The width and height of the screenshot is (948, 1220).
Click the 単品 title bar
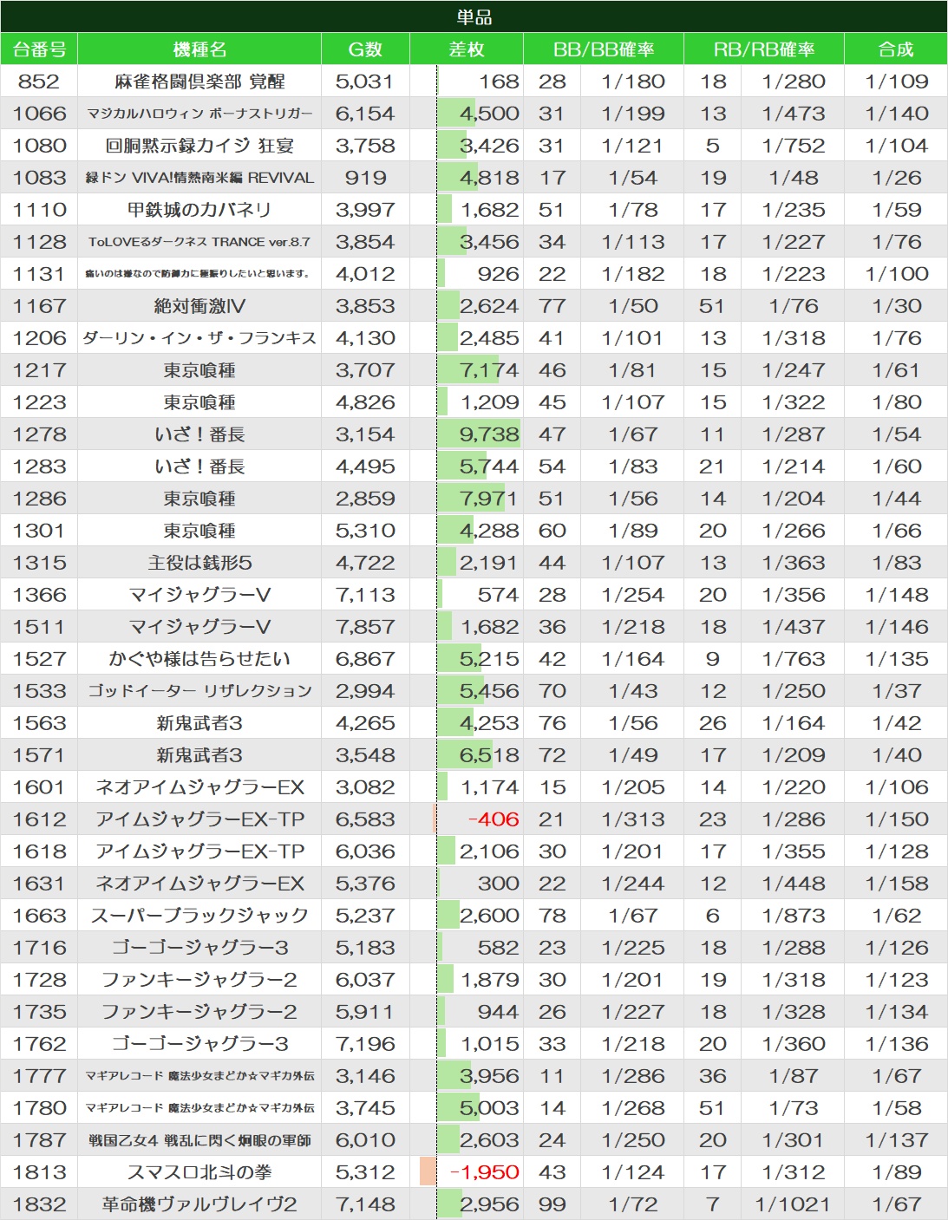[474, 16]
